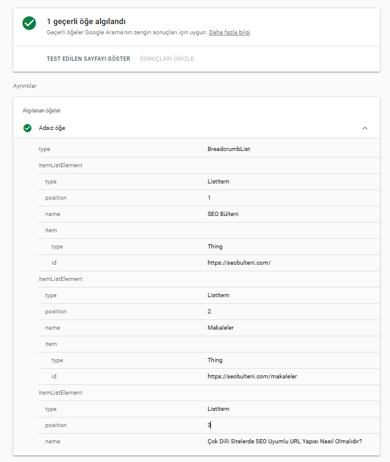Click the position value 3
The image size is (390, 462).
(209, 425)
